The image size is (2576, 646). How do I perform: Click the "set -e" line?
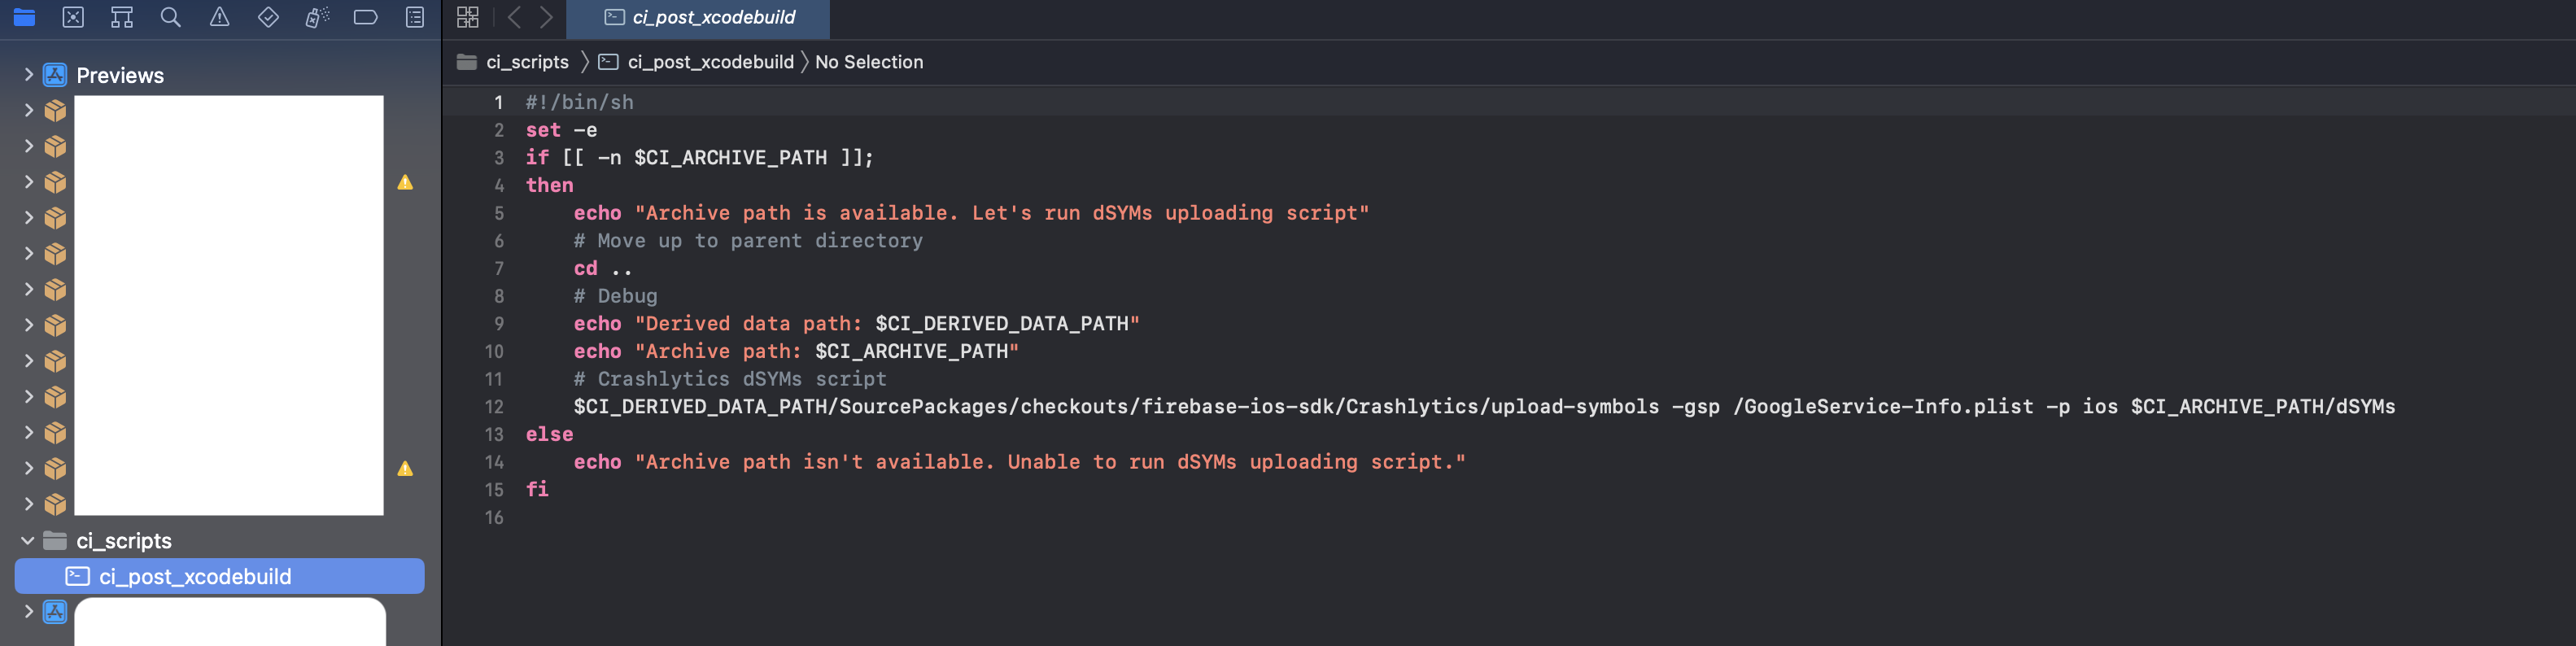click(561, 130)
